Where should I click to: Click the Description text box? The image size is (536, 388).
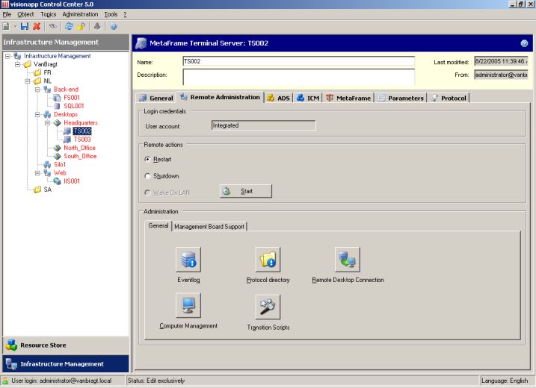[299, 77]
